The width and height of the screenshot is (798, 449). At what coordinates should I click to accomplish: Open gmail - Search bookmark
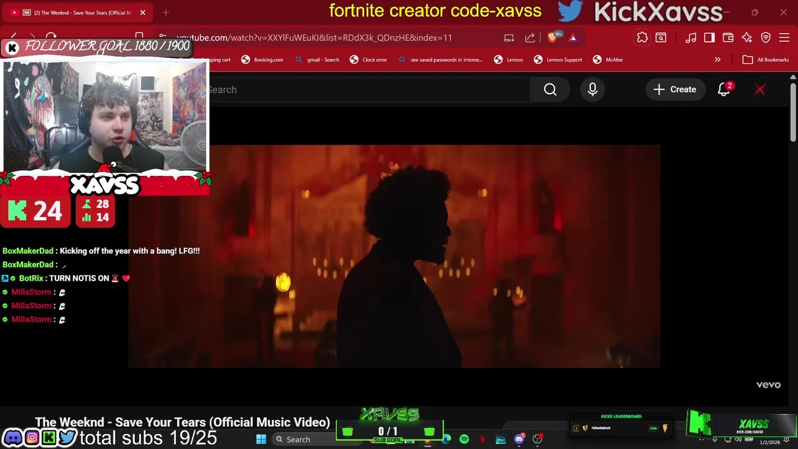(x=317, y=60)
